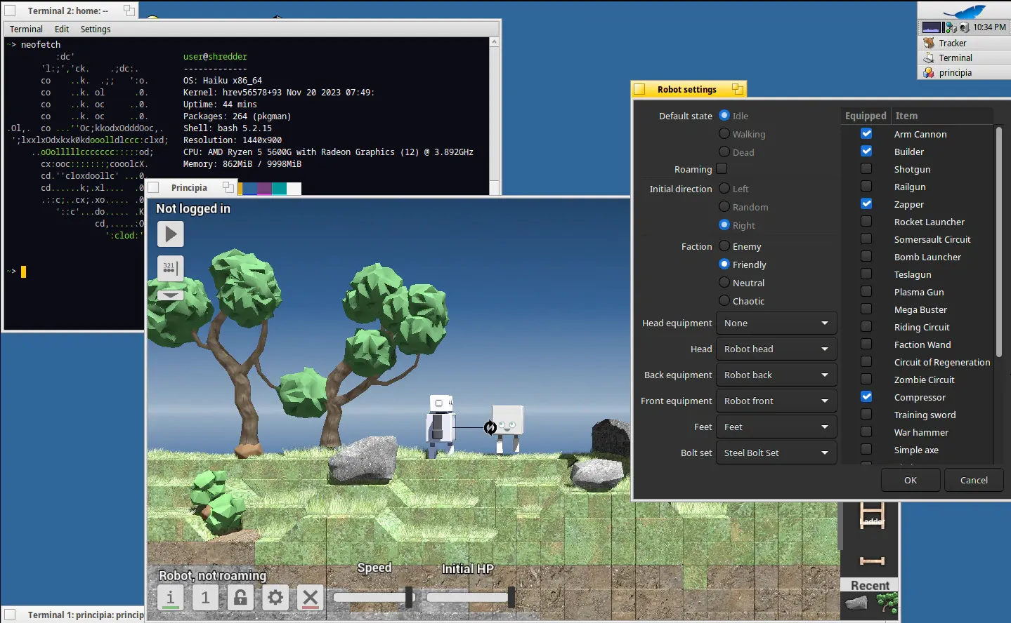Toggle the Roaming checkbox
The height and width of the screenshot is (623, 1011).
[x=722, y=168]
